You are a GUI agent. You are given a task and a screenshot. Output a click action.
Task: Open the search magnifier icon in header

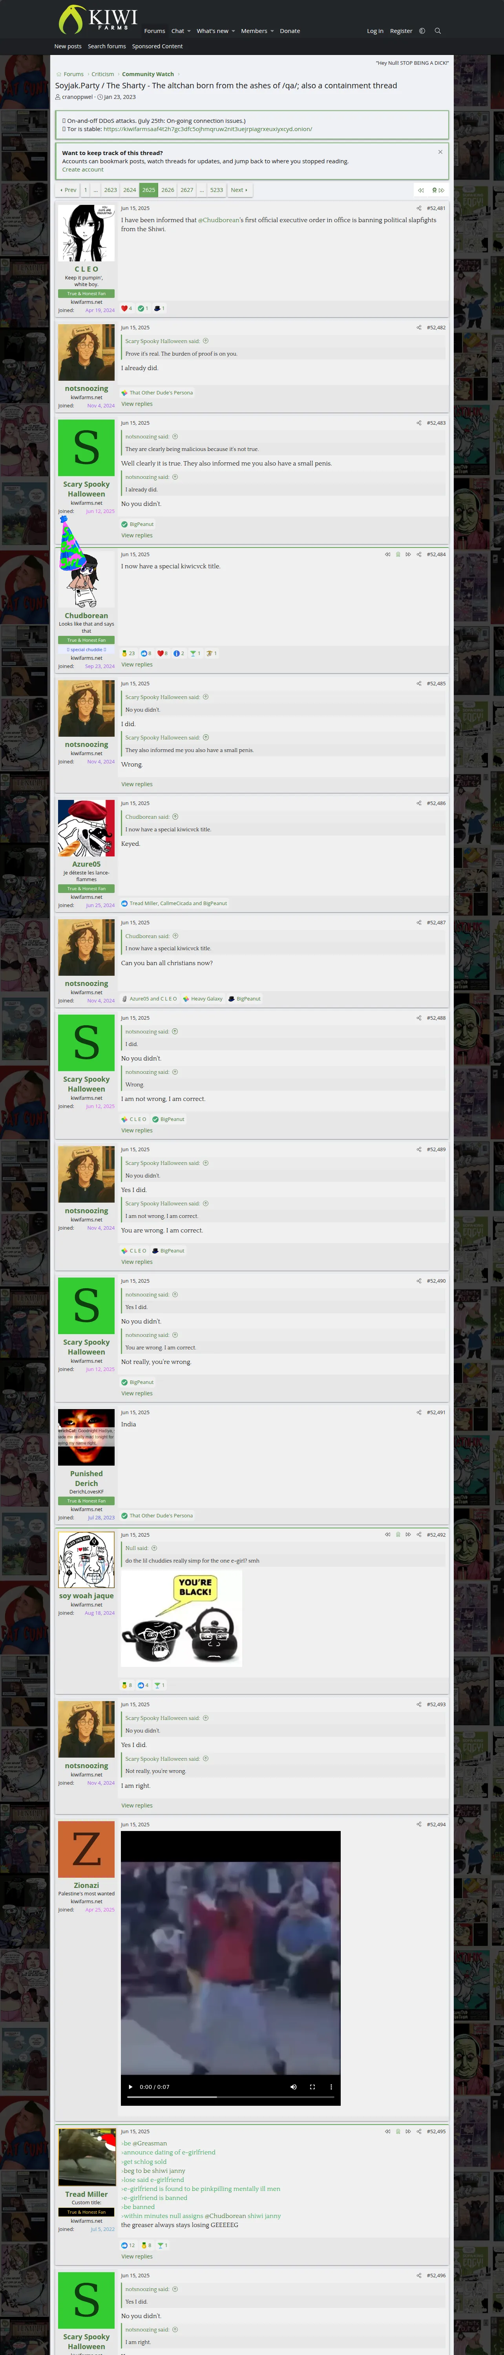pyautogui.click(x=437, y=31)
